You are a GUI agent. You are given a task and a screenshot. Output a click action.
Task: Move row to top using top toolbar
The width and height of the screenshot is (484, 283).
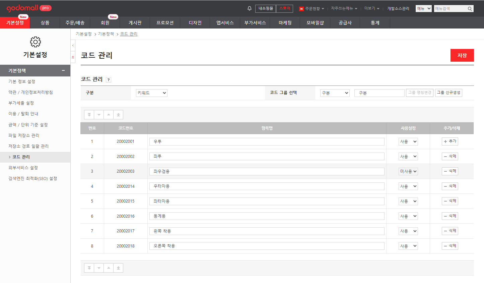point(118,115)
